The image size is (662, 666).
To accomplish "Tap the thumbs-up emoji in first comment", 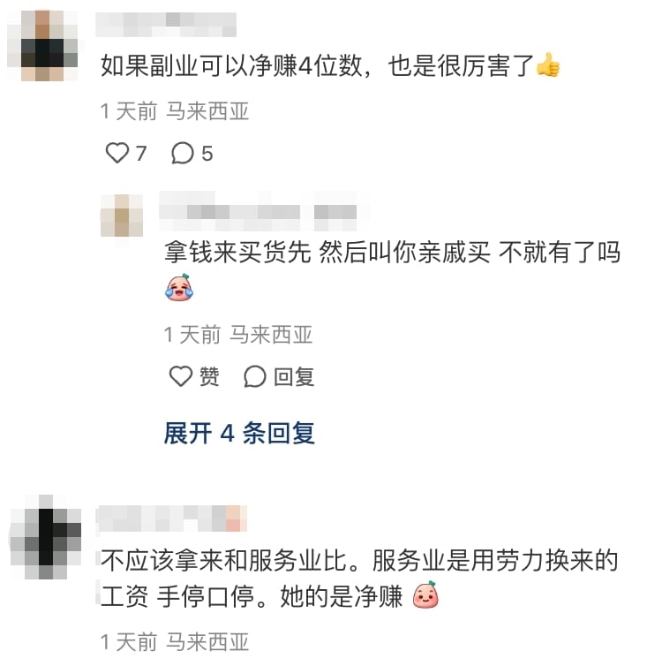I will pyautogui.click(x=548, y=65).
